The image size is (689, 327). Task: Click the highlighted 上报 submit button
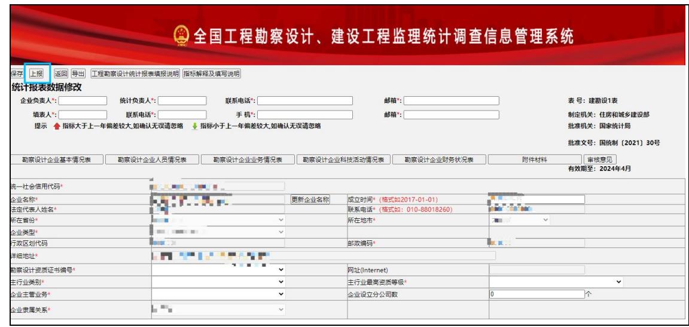[x=36, y=74]
